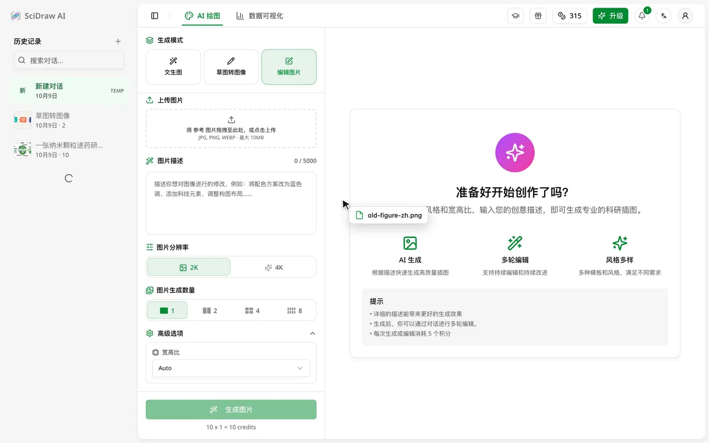Click the 草图转图像 history thumbnail
Viewport: 709px width, 443px height.
22,120
